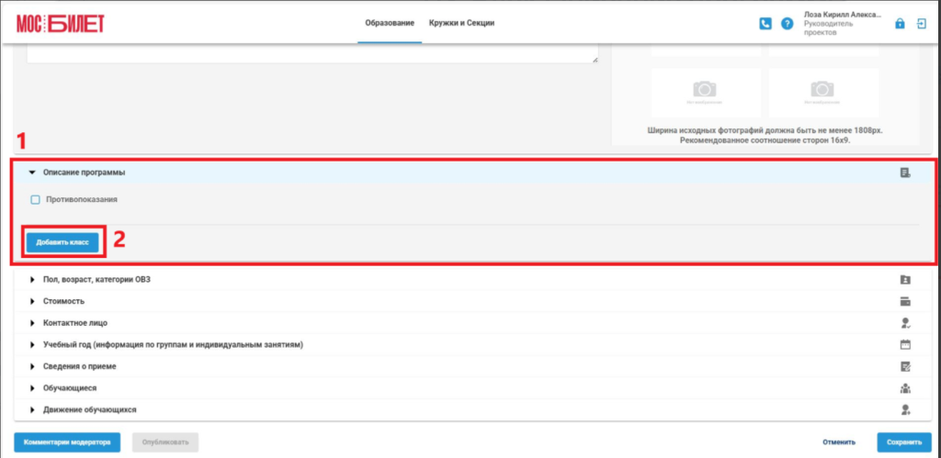This screenshot has height=458, width=941.
Task: Open the help question mark icon
Action: point(787,24)
